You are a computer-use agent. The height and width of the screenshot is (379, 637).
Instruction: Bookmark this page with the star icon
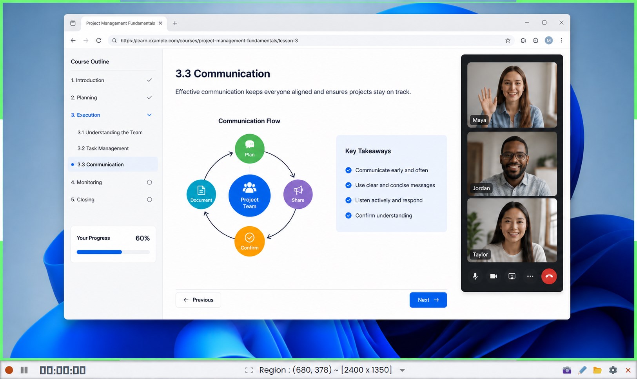[x=508, y=40]
